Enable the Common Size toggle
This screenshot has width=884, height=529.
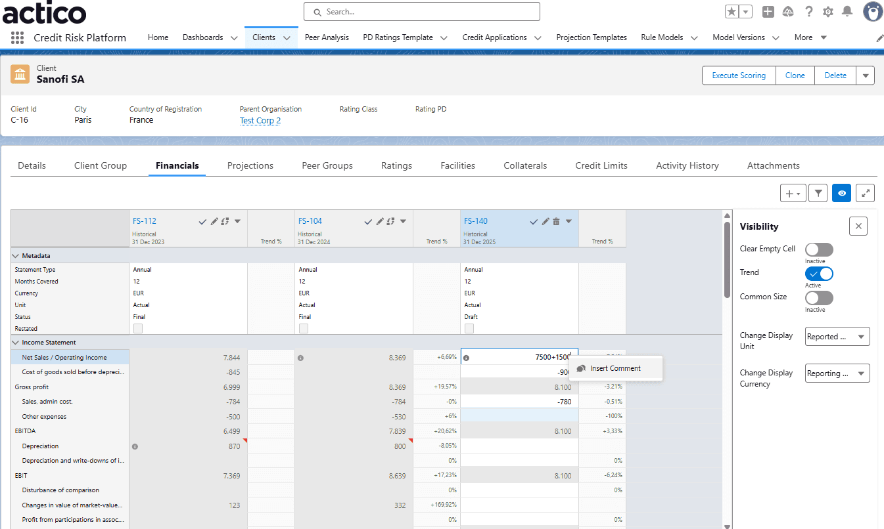pos(819,298)
